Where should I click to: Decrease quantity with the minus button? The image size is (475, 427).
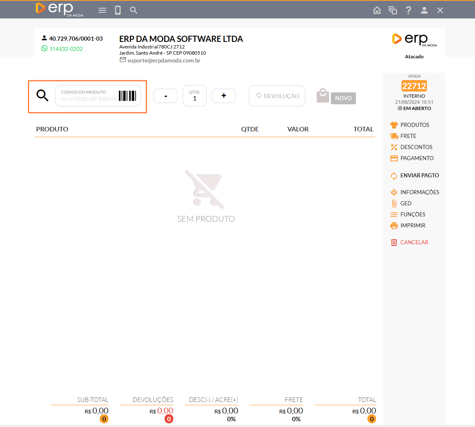click(165, 96)
